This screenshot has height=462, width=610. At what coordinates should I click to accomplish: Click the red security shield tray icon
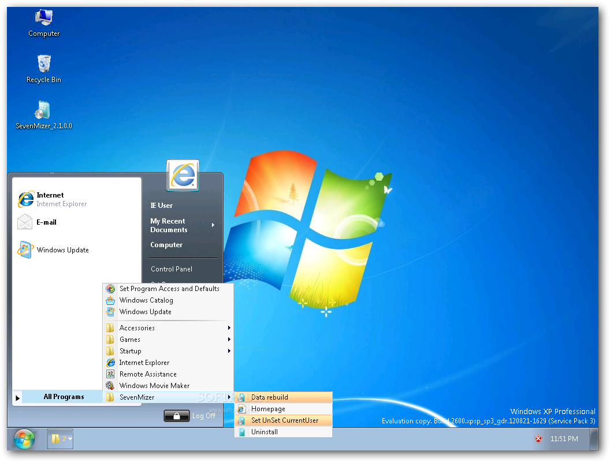point(538,439)
